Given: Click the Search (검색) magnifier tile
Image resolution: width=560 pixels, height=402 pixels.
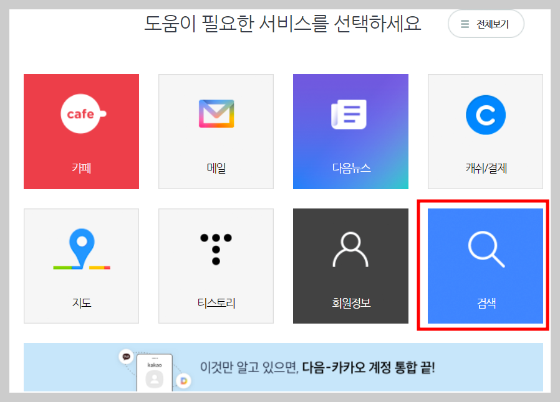Looking at the screenshot, I should (485, 266).
